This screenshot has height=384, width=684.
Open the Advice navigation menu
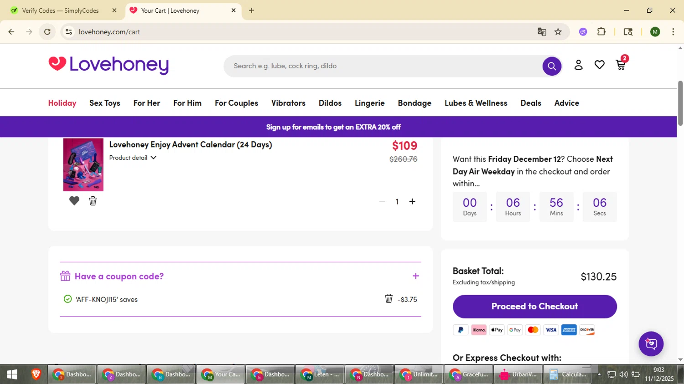point(567,103)
